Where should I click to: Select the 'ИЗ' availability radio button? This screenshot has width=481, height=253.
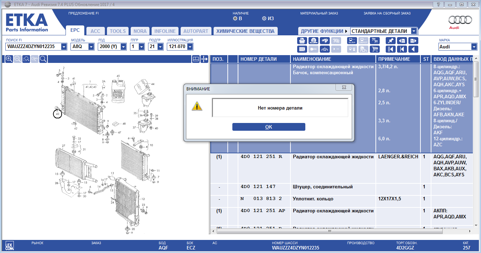click(x=264, y=18)
